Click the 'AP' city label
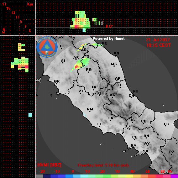Viewport: 178px width, 178px height. [x=117, y=79]
